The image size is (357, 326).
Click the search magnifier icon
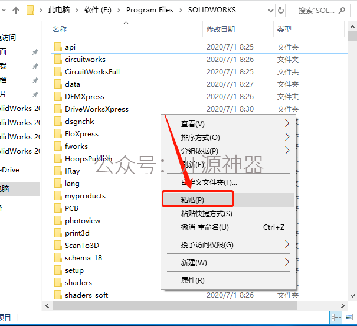[x=342, y=10]
